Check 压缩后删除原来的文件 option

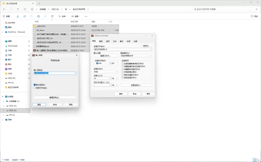[x=123, y=64]
